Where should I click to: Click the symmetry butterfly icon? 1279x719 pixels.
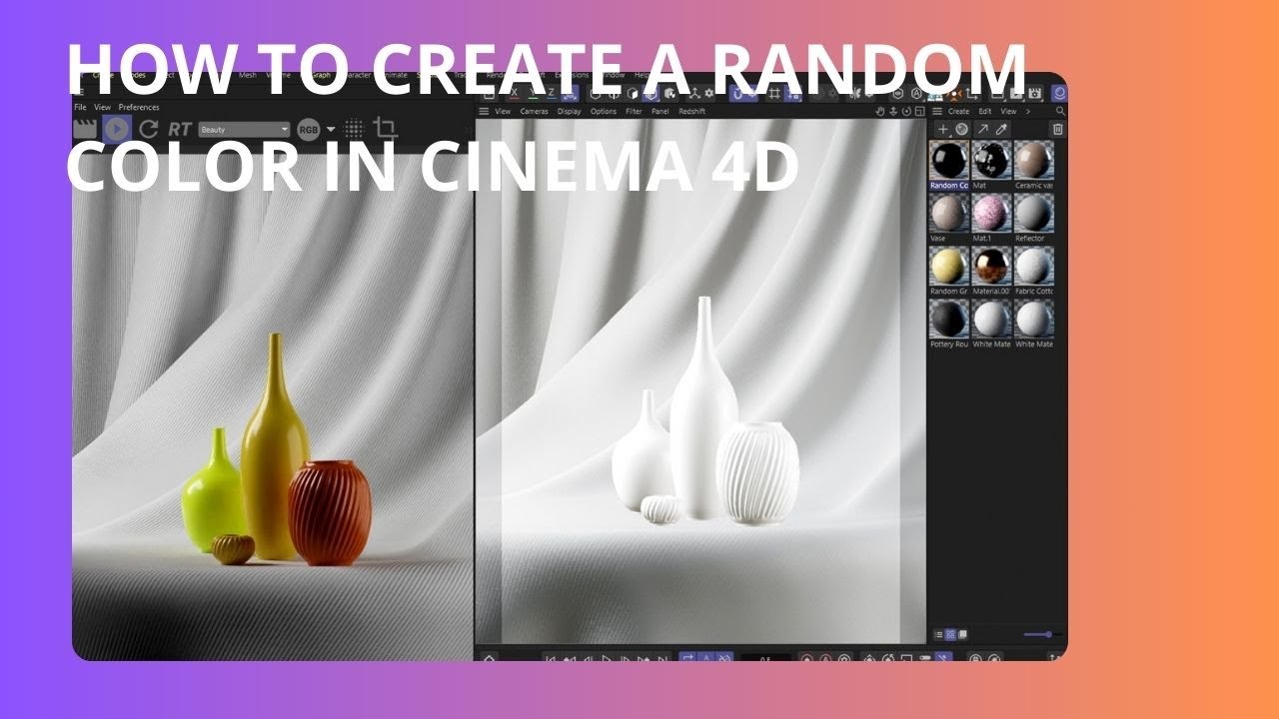856,93
